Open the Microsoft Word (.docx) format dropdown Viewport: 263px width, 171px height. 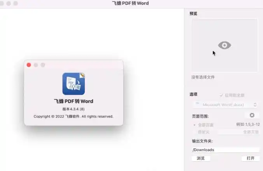click(226, 105)
